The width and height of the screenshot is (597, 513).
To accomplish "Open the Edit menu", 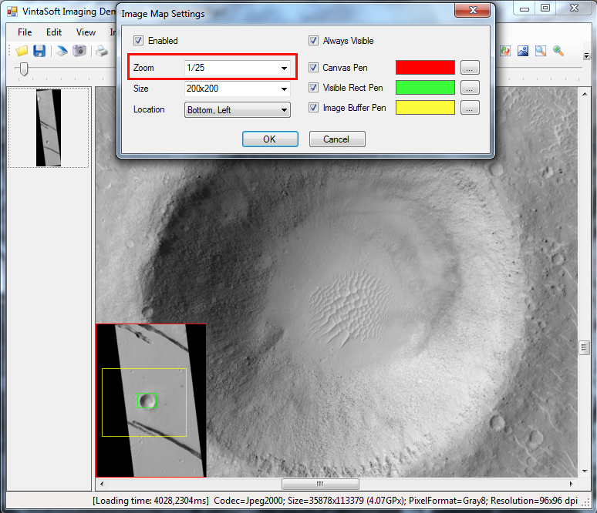I will click(x=53, y=32).
